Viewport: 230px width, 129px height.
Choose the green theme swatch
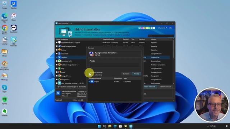pos(149,28)
